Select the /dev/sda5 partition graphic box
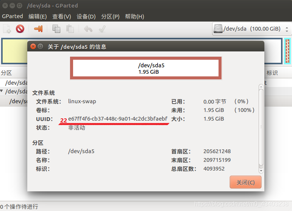 146,68
